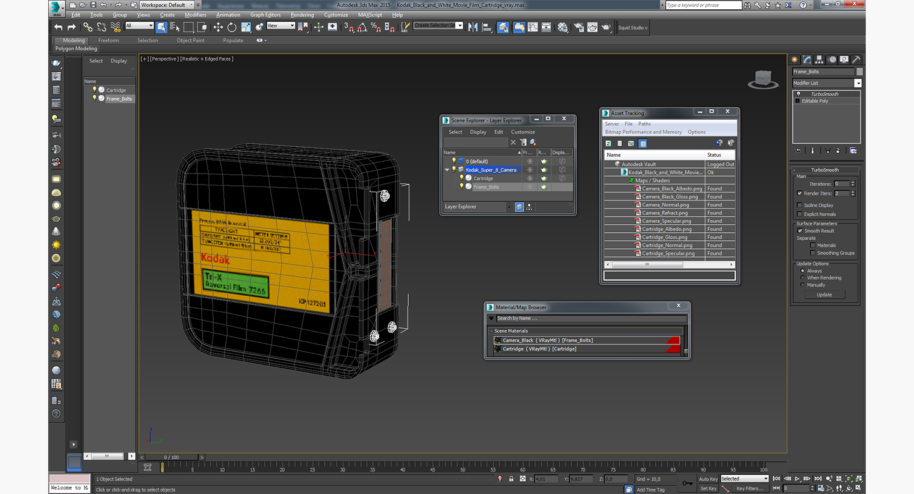Click the TurboSmooth Update button
The image size is (914, 494).
(x=824, y=295)
